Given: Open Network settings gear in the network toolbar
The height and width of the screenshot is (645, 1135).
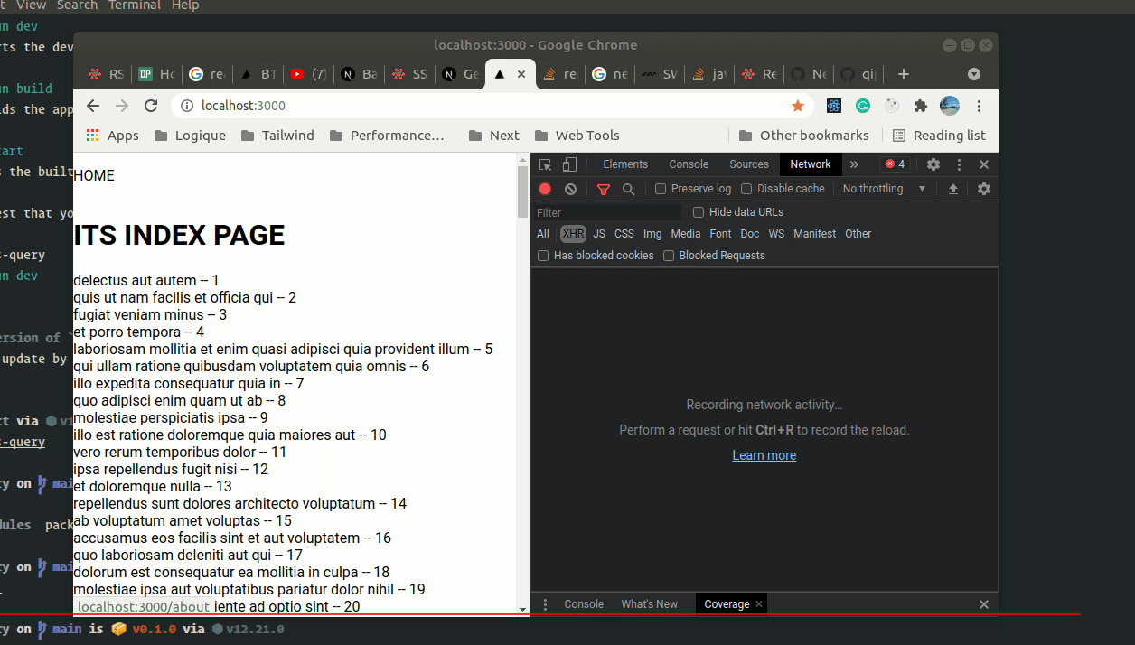Looking at the screenshot, I should pyautogui.click(x=984, y=189).
